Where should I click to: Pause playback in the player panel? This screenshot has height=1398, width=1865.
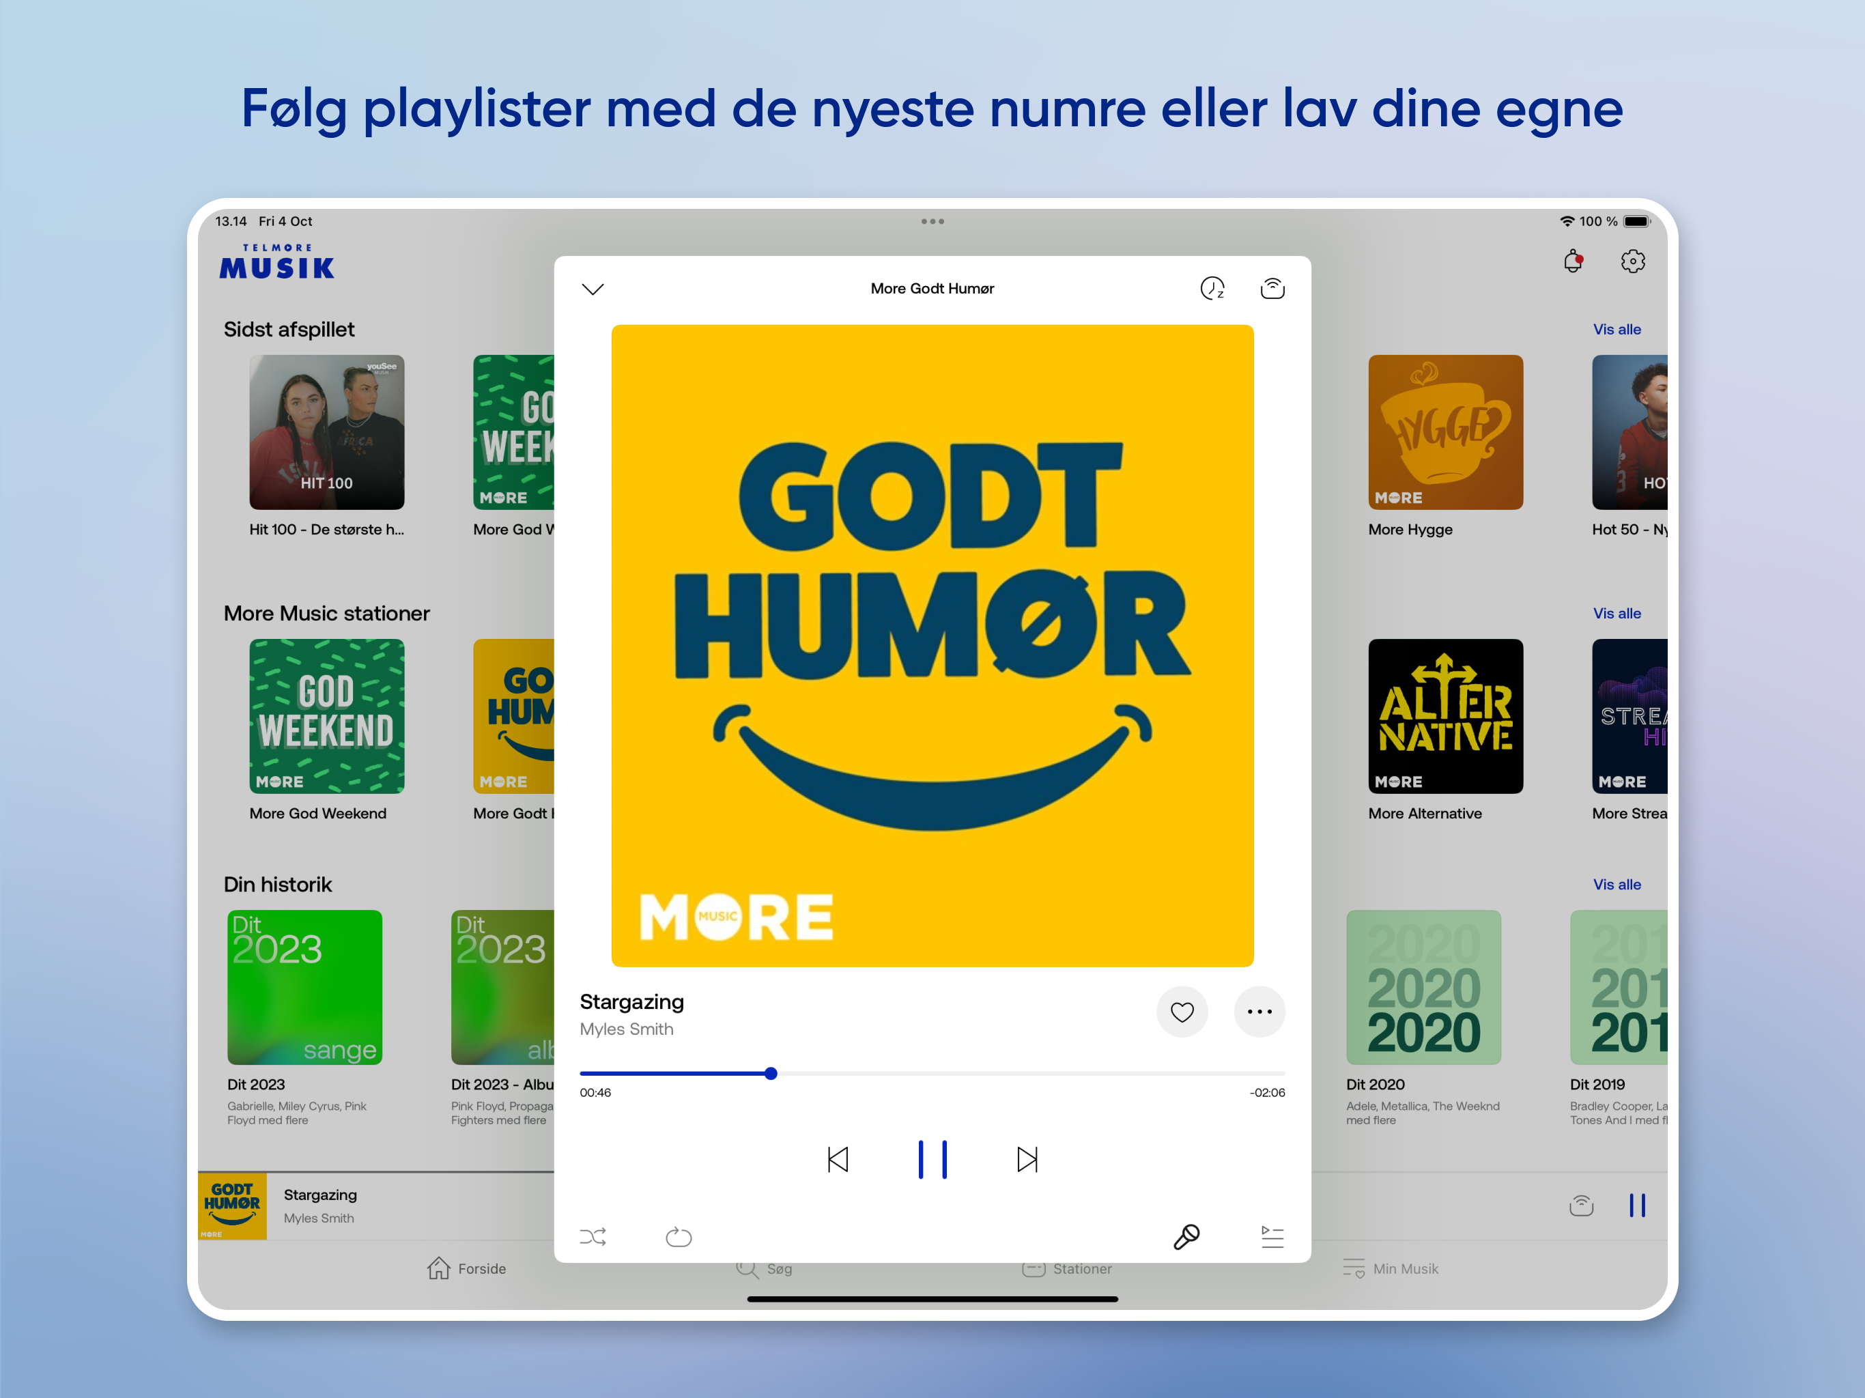pos(933,1159)
